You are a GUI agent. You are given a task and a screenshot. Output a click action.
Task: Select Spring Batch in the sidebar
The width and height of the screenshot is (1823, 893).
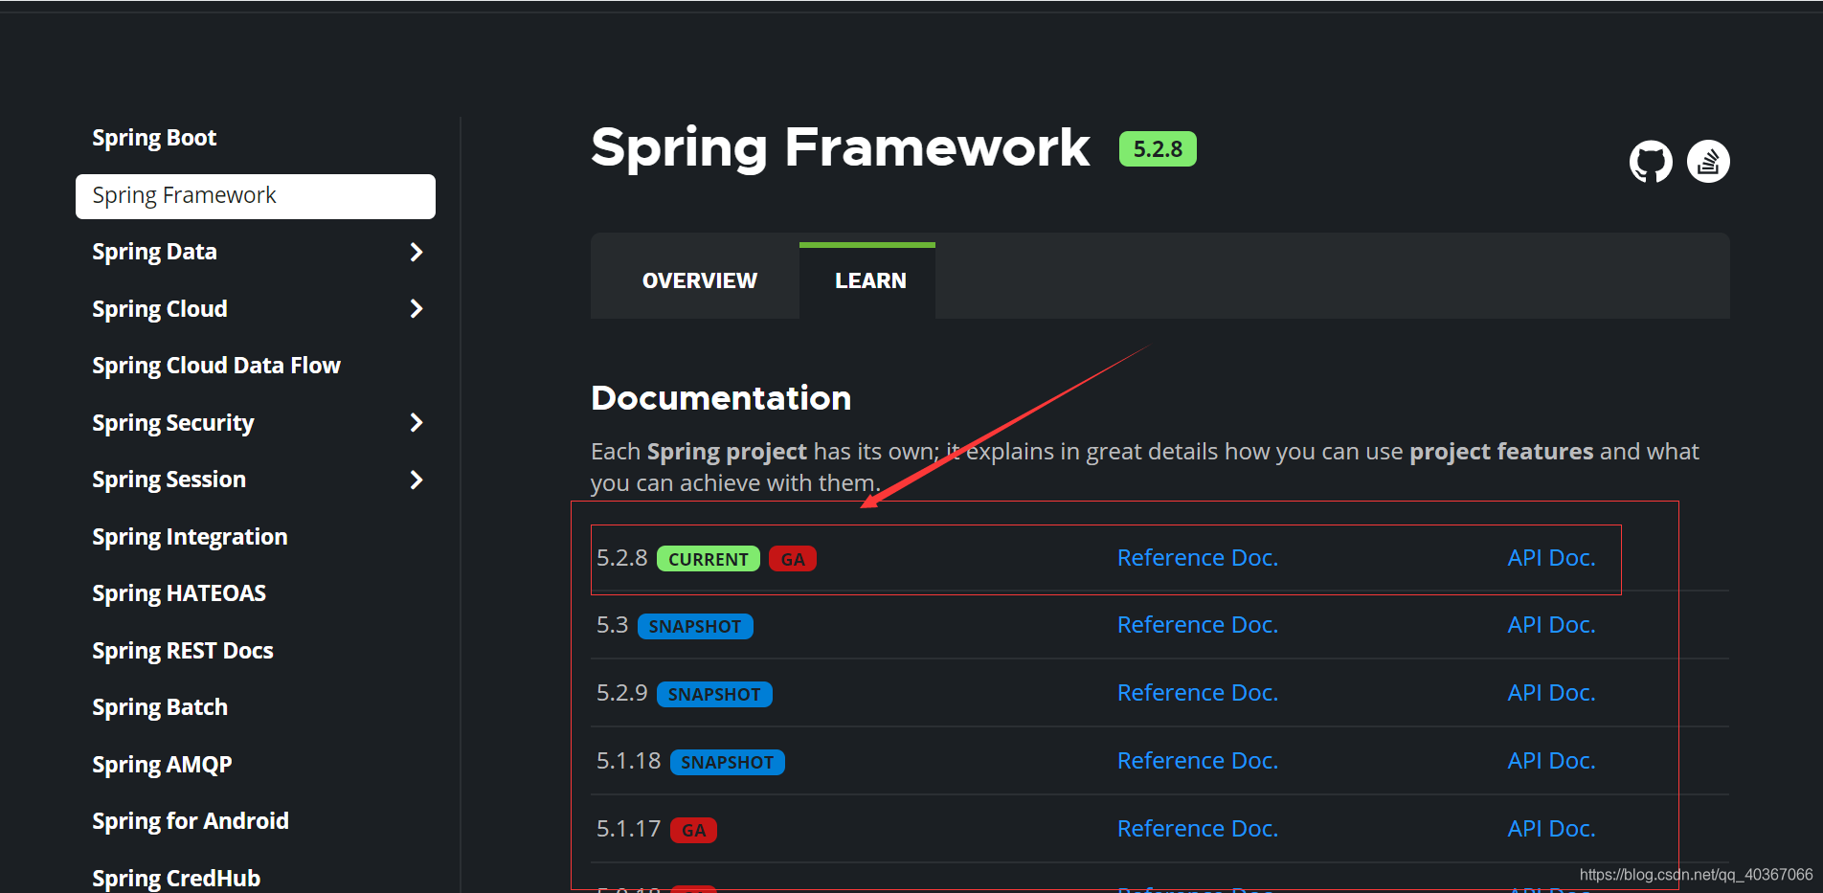[159, 706]
